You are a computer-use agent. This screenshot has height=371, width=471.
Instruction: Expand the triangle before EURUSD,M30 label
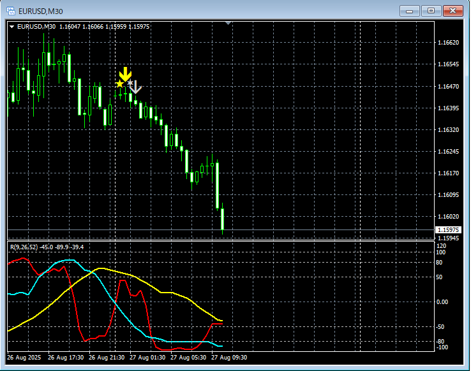(11, 27)
